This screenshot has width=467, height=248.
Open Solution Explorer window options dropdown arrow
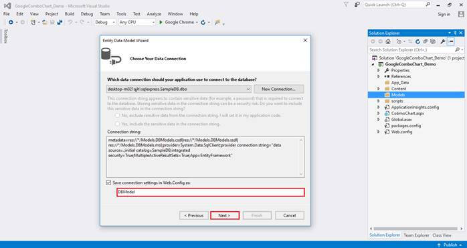[x=450, y=33]
